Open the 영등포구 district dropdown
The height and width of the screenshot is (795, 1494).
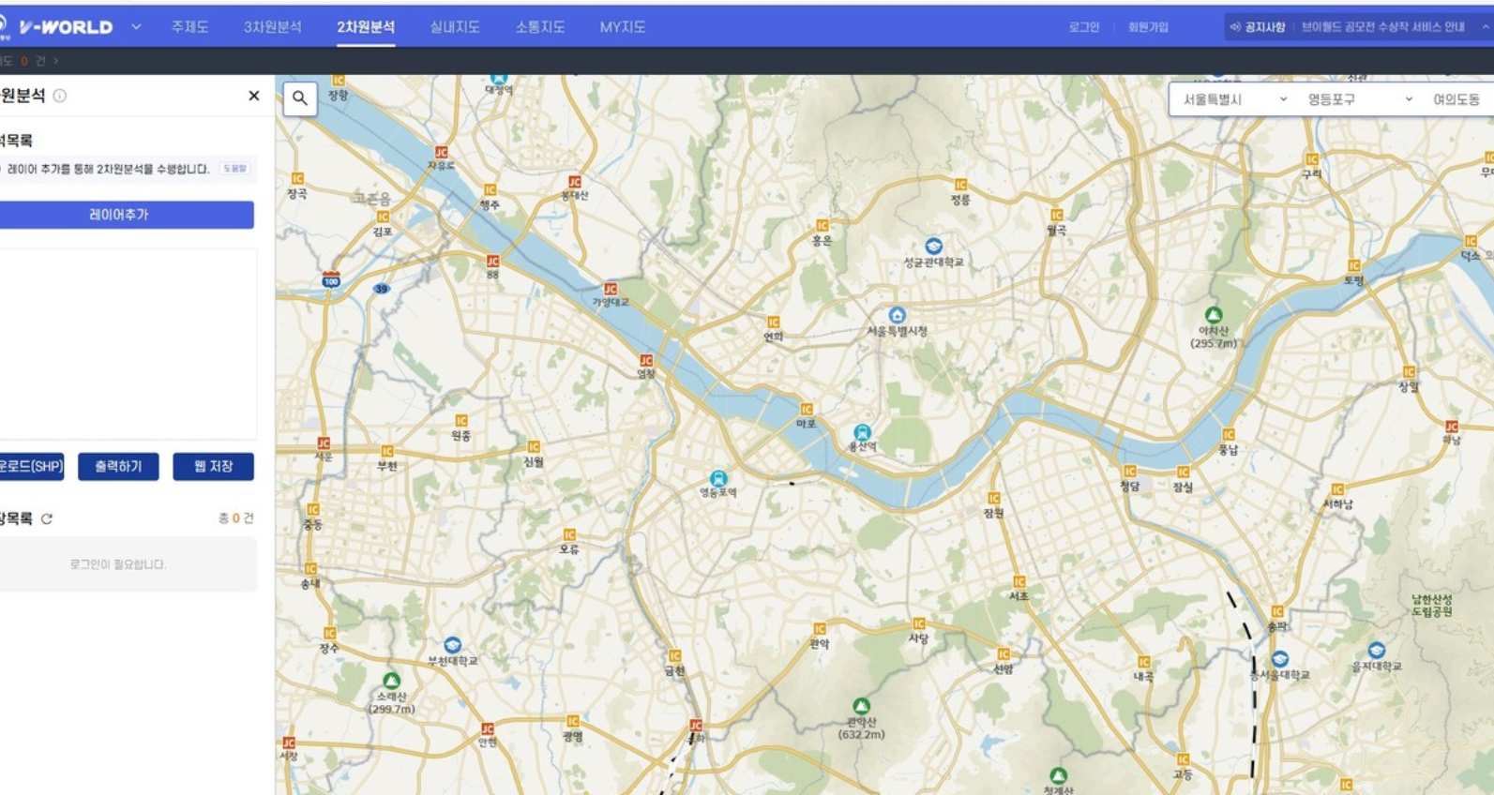pos(1360,99)
